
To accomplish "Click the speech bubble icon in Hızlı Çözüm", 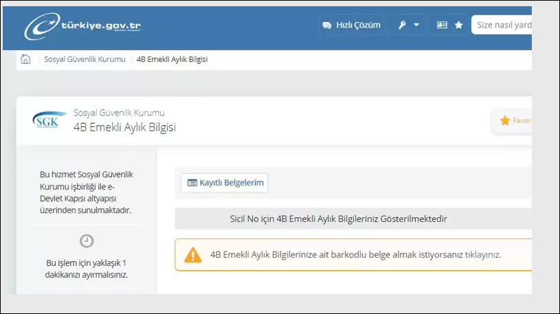I will pos(326,25).
